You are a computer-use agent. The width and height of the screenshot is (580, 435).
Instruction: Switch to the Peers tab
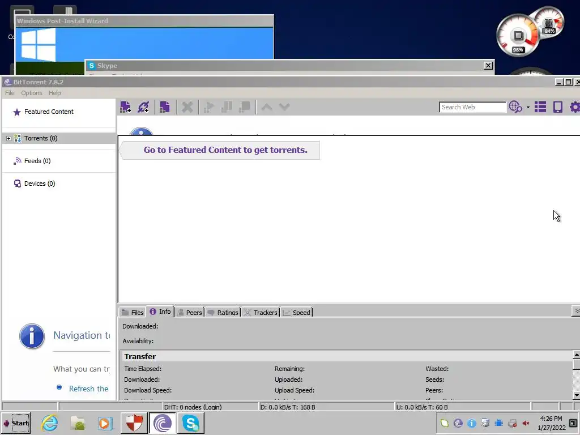(189, 313)
